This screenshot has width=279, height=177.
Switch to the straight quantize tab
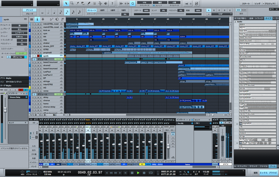(x=92, y=10)
